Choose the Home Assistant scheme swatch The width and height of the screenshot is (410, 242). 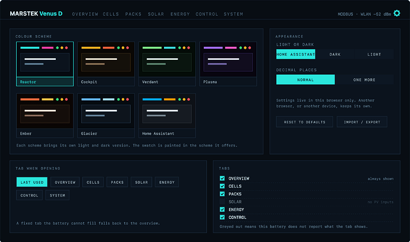click(x=167, y=116)
